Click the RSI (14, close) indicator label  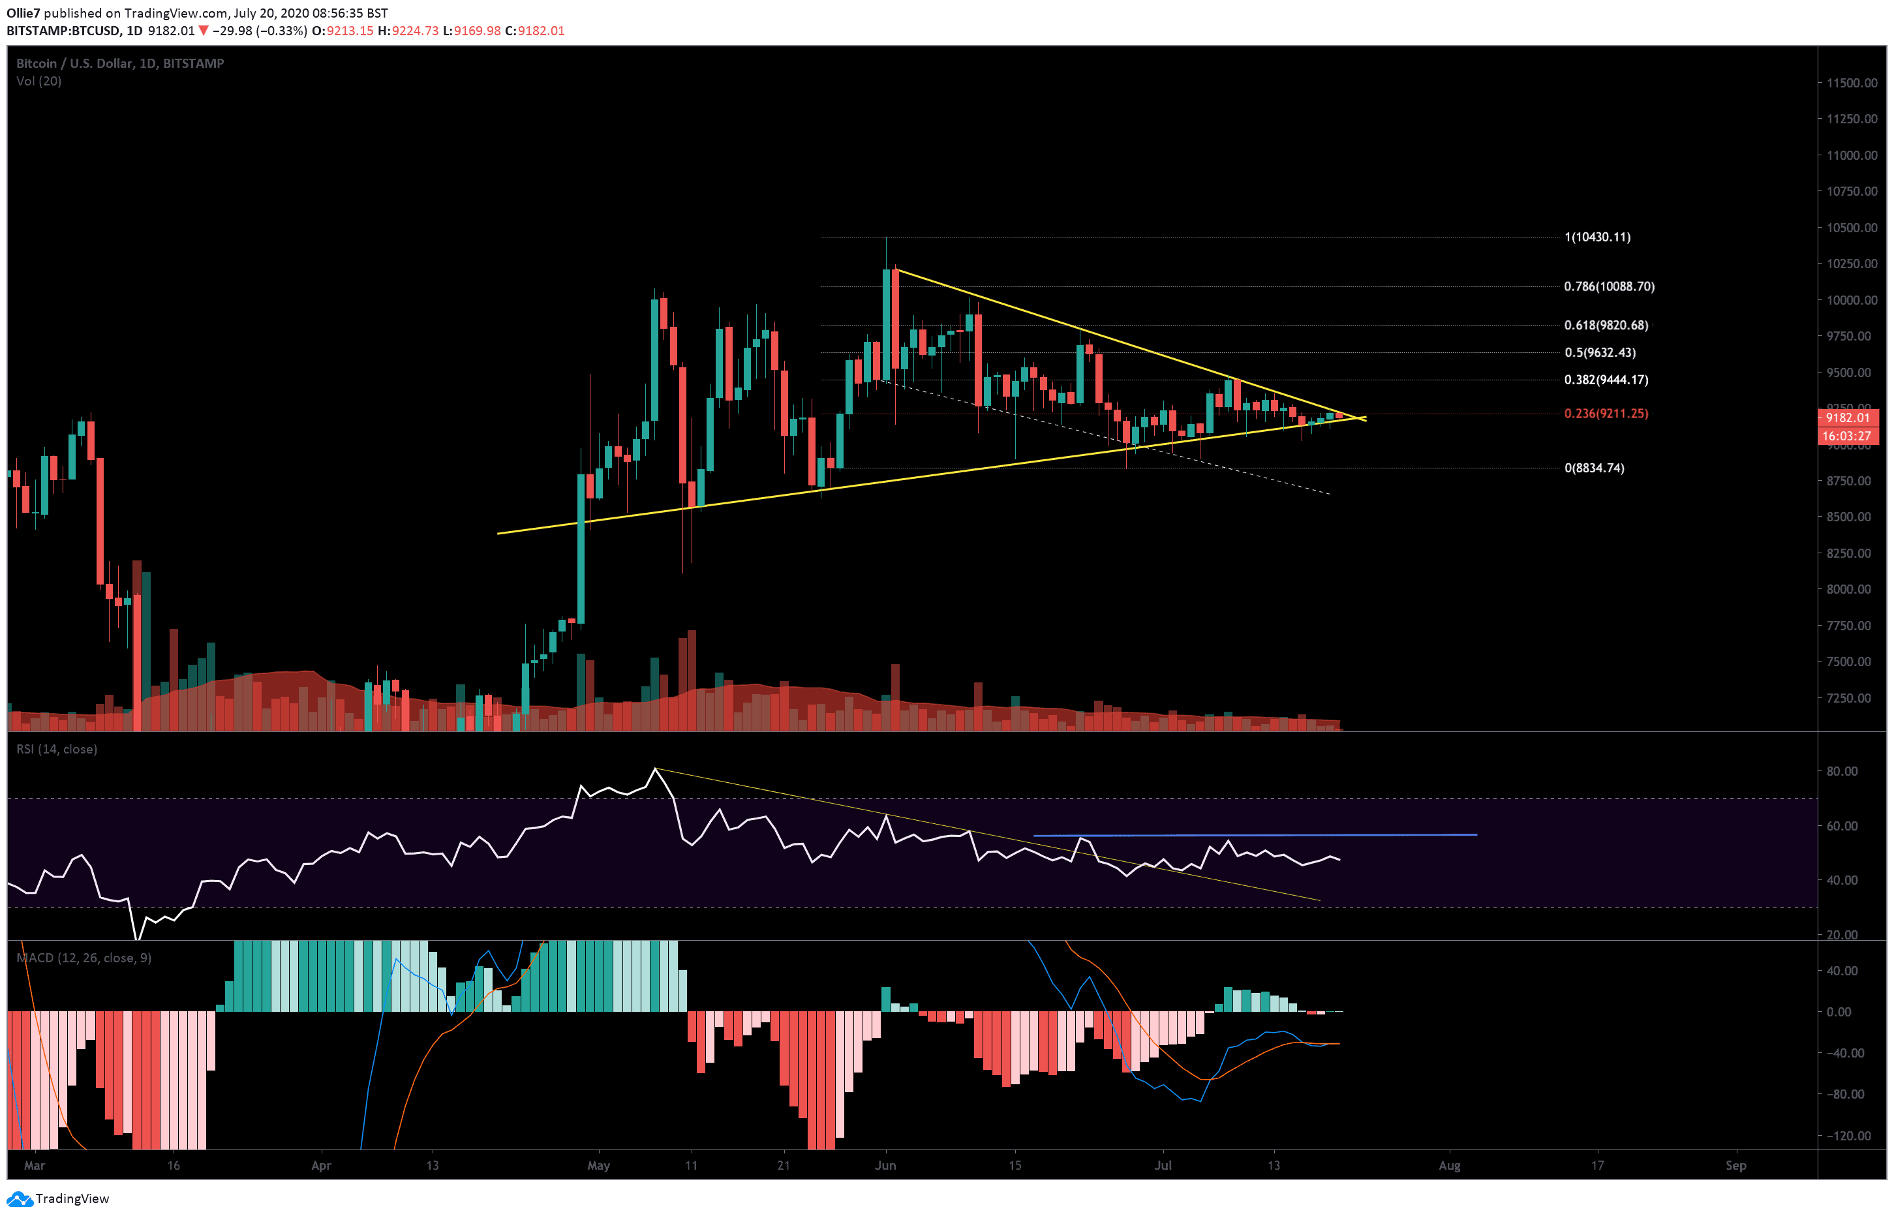coord(57,749)
